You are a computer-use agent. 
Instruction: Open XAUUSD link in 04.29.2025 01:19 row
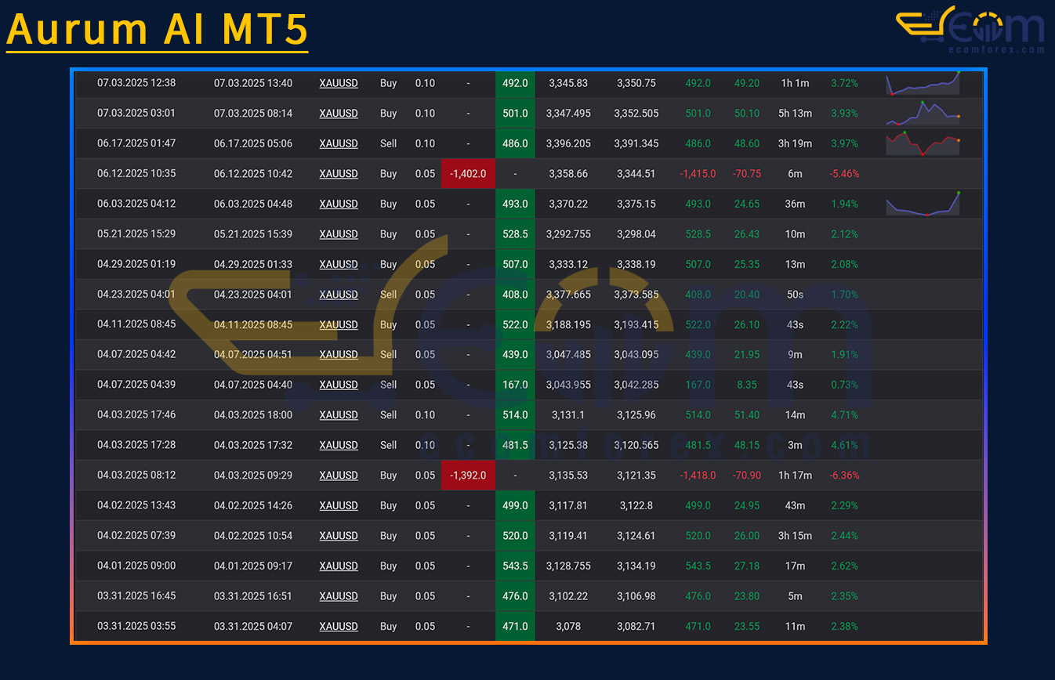click(339, 264)
